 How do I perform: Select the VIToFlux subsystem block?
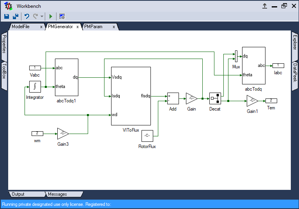click(131, 96)
